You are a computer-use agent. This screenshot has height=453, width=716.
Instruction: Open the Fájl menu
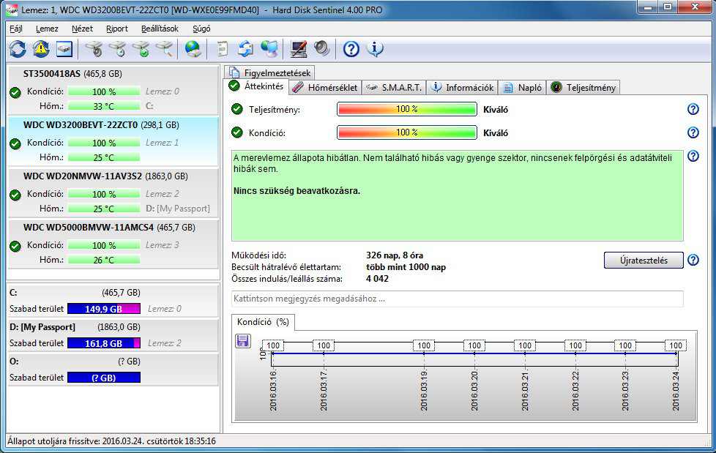(x=16, y=29)
